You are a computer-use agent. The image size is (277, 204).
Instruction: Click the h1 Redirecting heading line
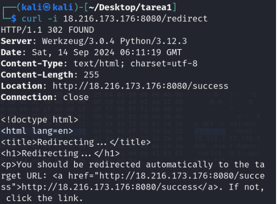[x=60, y=153]
